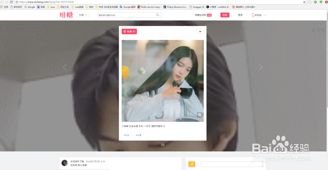Click the red 注册 register button
This screenshot has width=328, height=170.
click(x=225, y=15)
